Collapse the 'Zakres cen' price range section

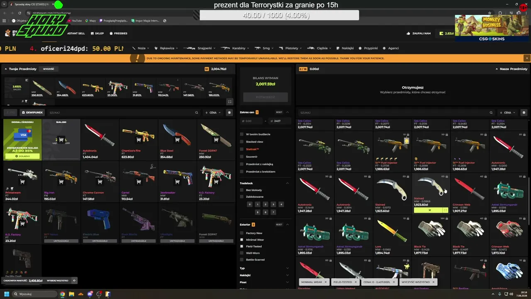pos(287,112)
